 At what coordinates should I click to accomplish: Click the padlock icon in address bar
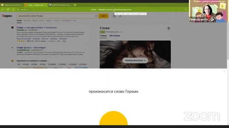18,10
